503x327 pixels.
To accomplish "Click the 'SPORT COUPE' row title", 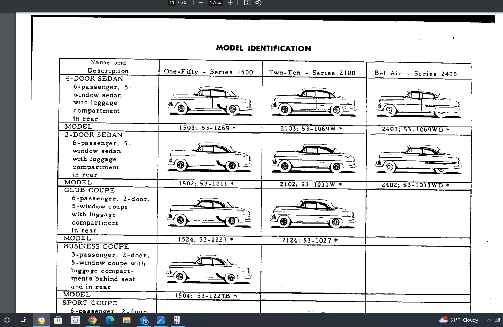I will point(90,303).
